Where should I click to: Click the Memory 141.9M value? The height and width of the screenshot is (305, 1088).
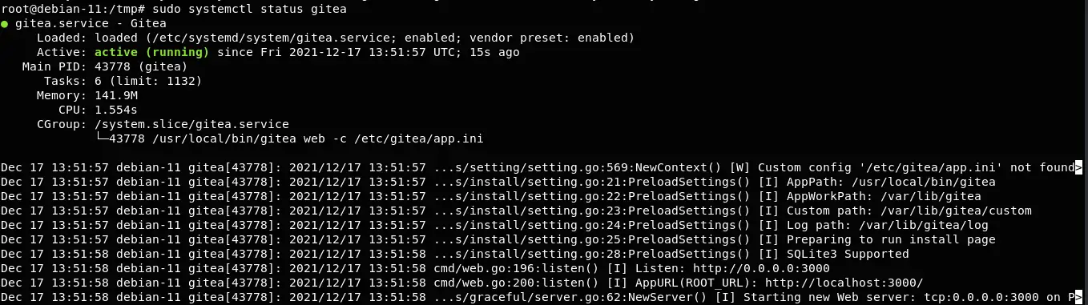(116, 95)
